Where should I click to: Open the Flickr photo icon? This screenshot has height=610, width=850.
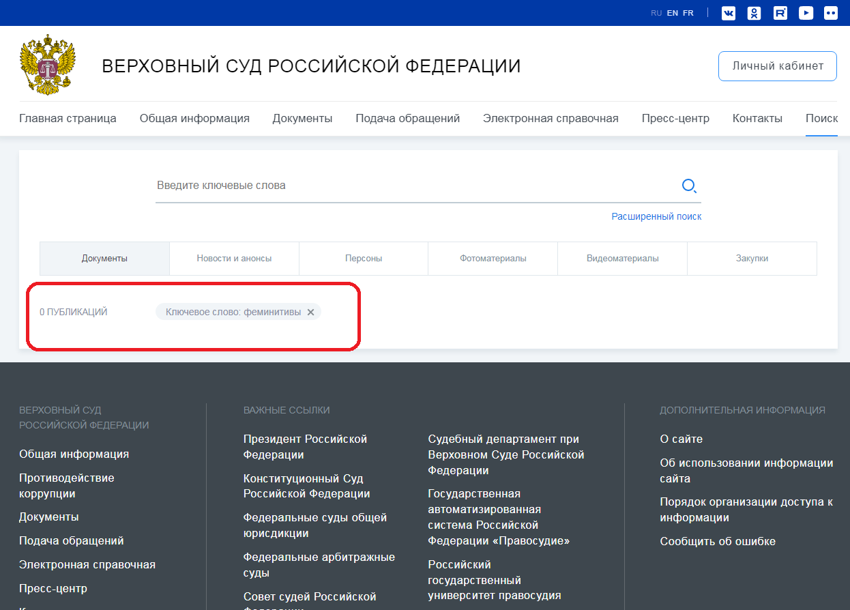point(830,13)
